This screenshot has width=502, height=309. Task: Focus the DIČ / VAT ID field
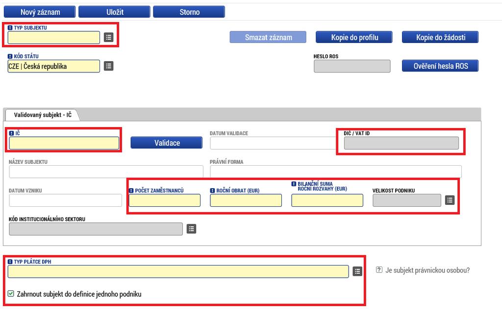pos(402,143)
